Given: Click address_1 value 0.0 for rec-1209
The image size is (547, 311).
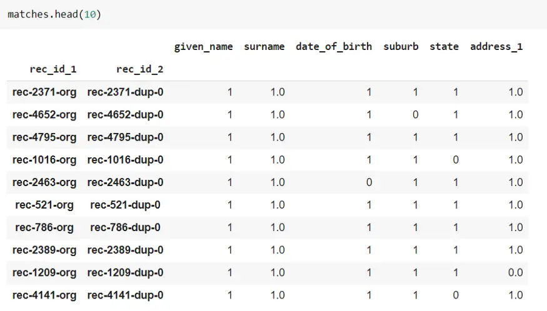Looking at the screenshot, I should 515,273.
